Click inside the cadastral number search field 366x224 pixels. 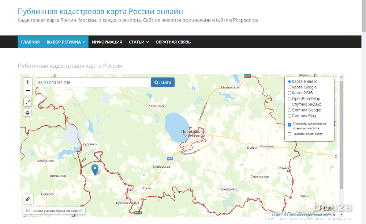[91, 82]
